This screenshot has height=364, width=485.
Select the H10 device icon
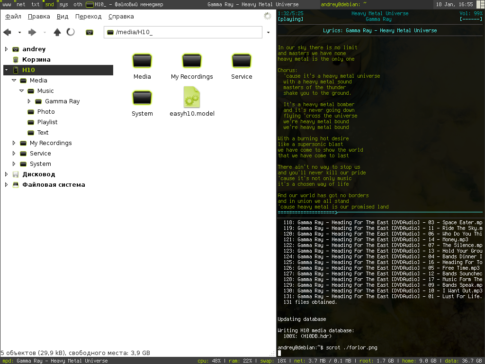coord(16,70)
